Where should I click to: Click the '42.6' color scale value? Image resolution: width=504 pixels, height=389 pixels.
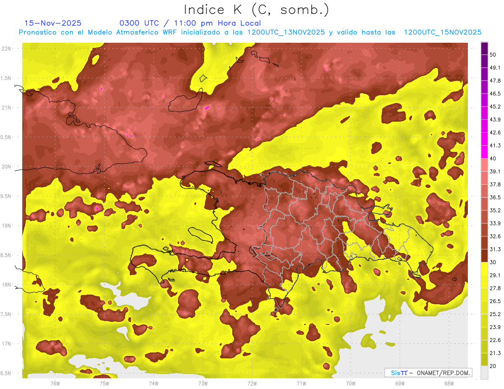pos(495,133)
